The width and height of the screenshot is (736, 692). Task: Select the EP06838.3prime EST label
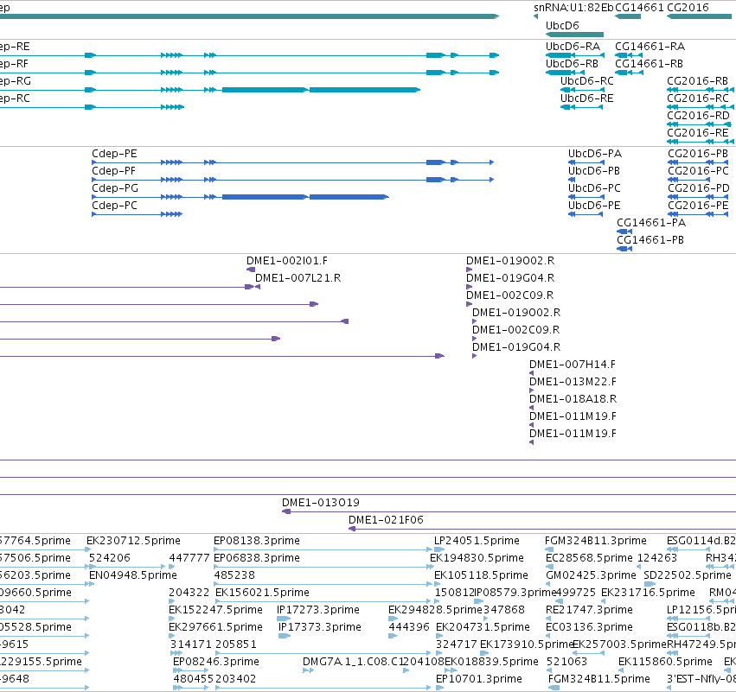point(257,558)
